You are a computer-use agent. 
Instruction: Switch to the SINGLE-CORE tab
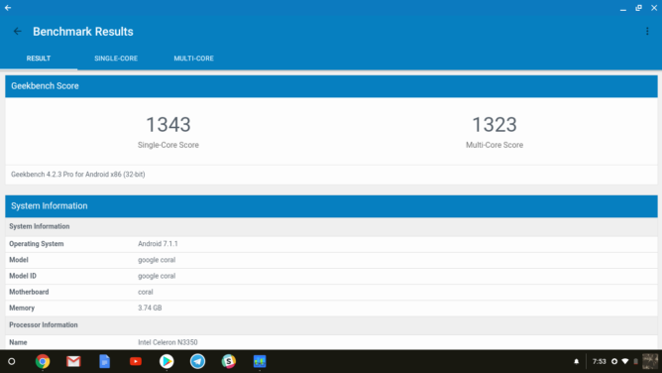(116, 59)
